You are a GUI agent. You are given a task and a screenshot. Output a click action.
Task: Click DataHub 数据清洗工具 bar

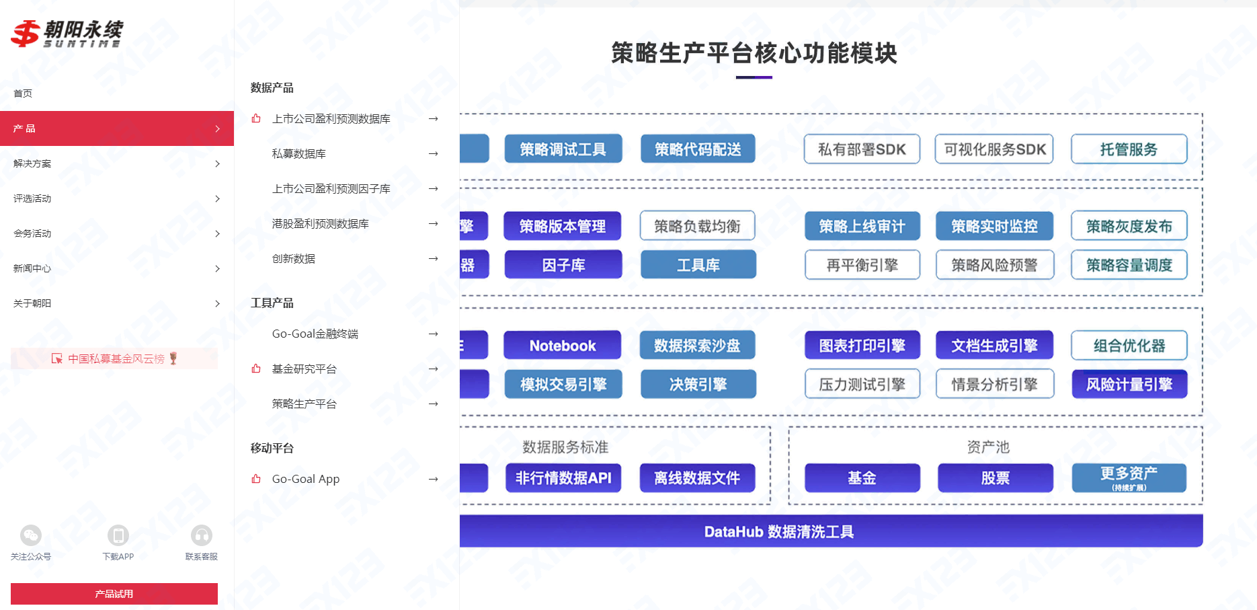832,531
